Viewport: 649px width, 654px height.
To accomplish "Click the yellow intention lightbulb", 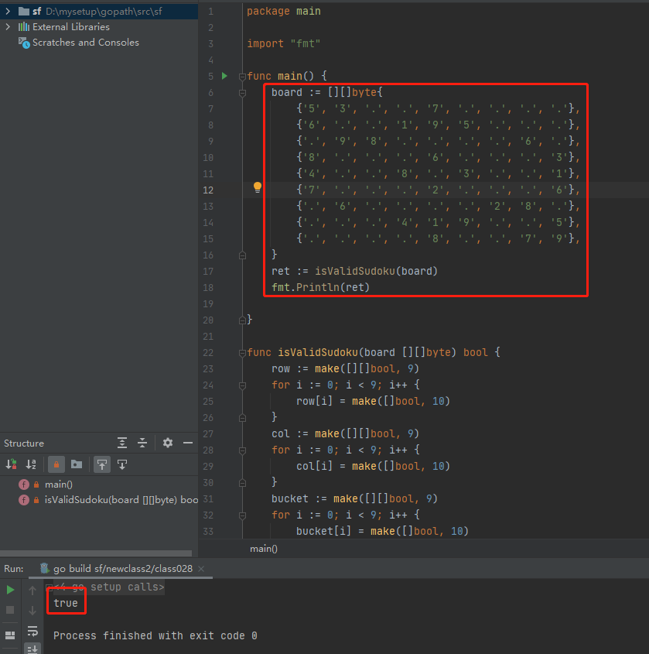I will click(258, 187).
